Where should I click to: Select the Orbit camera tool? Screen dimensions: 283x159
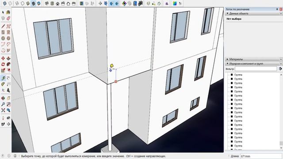(3, 98)
